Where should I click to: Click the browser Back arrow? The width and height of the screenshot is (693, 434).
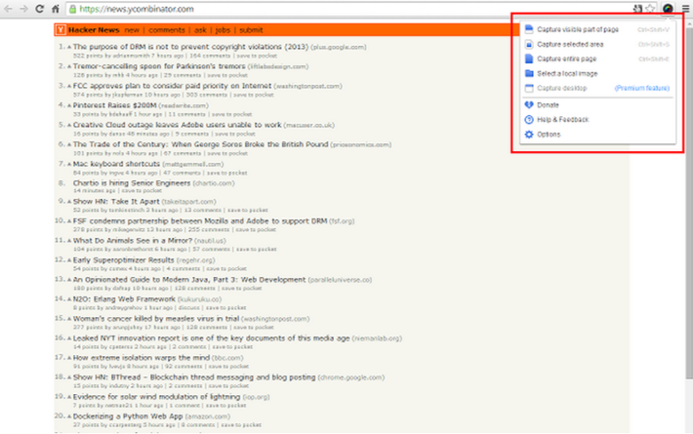8,9
